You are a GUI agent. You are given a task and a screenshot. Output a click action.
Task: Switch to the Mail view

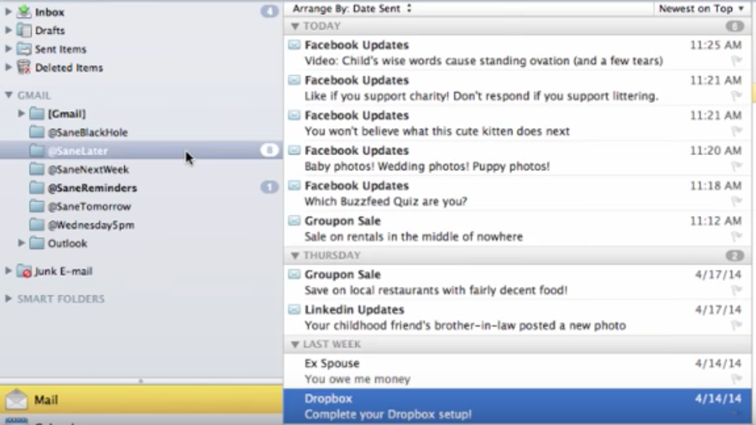click(x=141, y=400)
